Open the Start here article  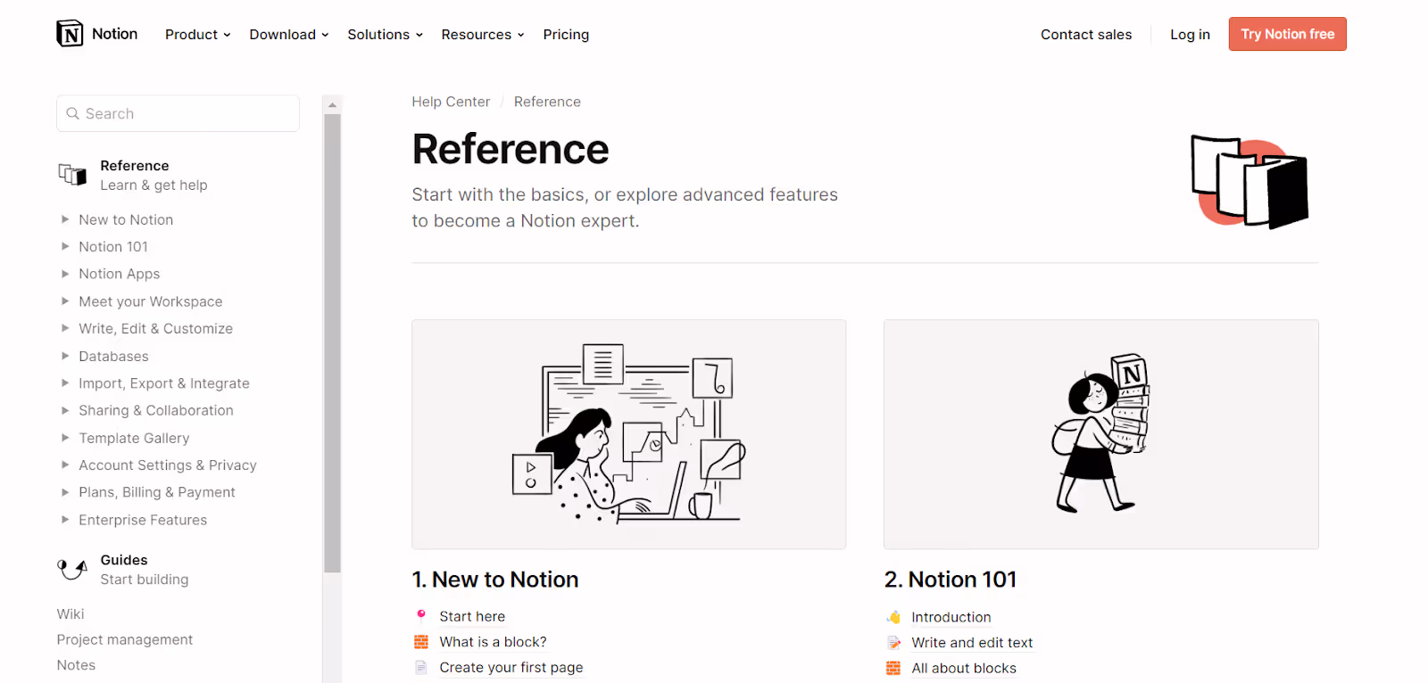pos(472,616)
